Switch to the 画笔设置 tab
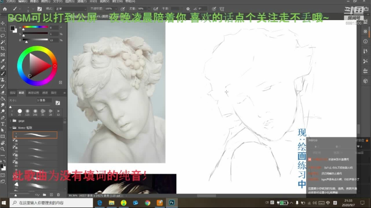This screenshot has width=371, height=208. pos(33,93)
